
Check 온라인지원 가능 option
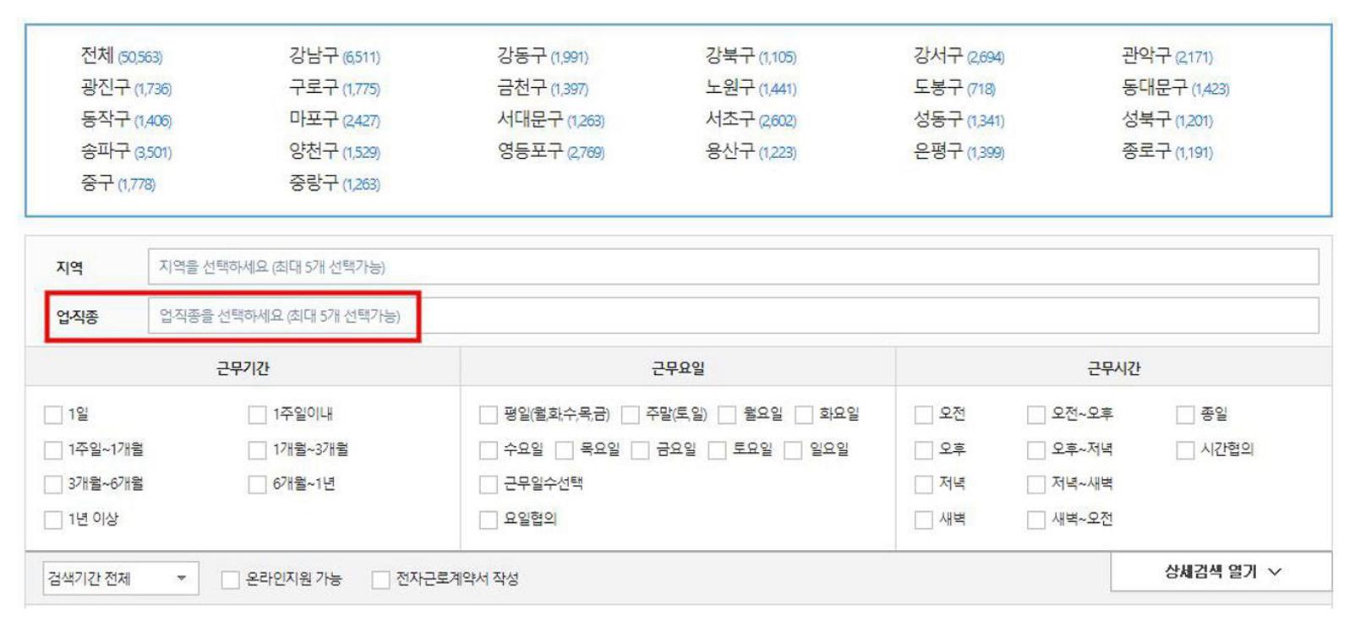(230, 580)
